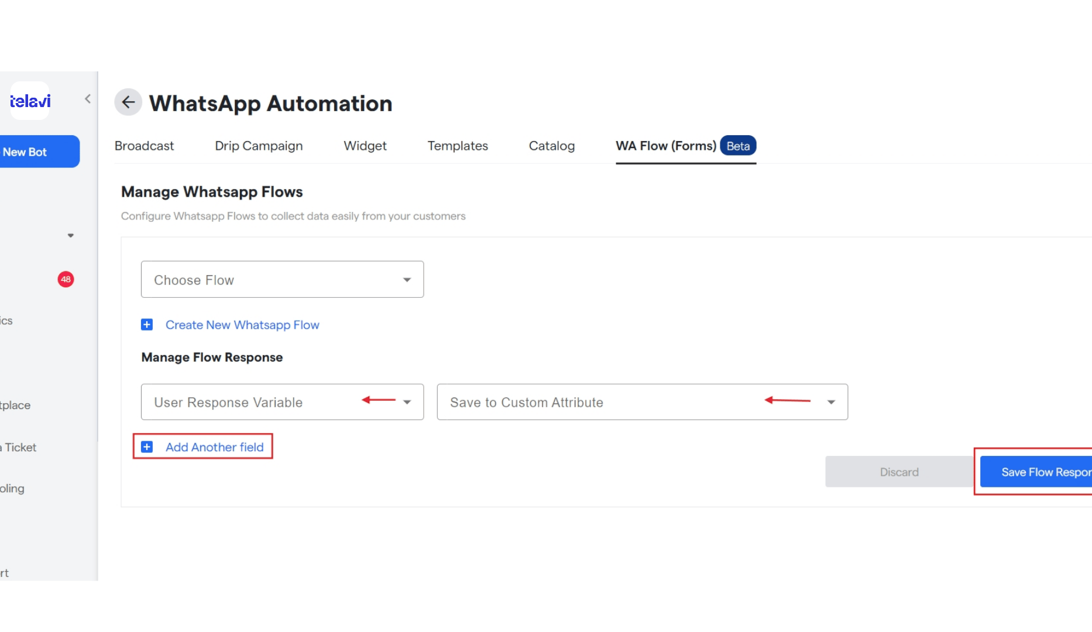Click the plus icon beside Add Another field
This screenshot has height=632, width=1092.
[147, 447]
